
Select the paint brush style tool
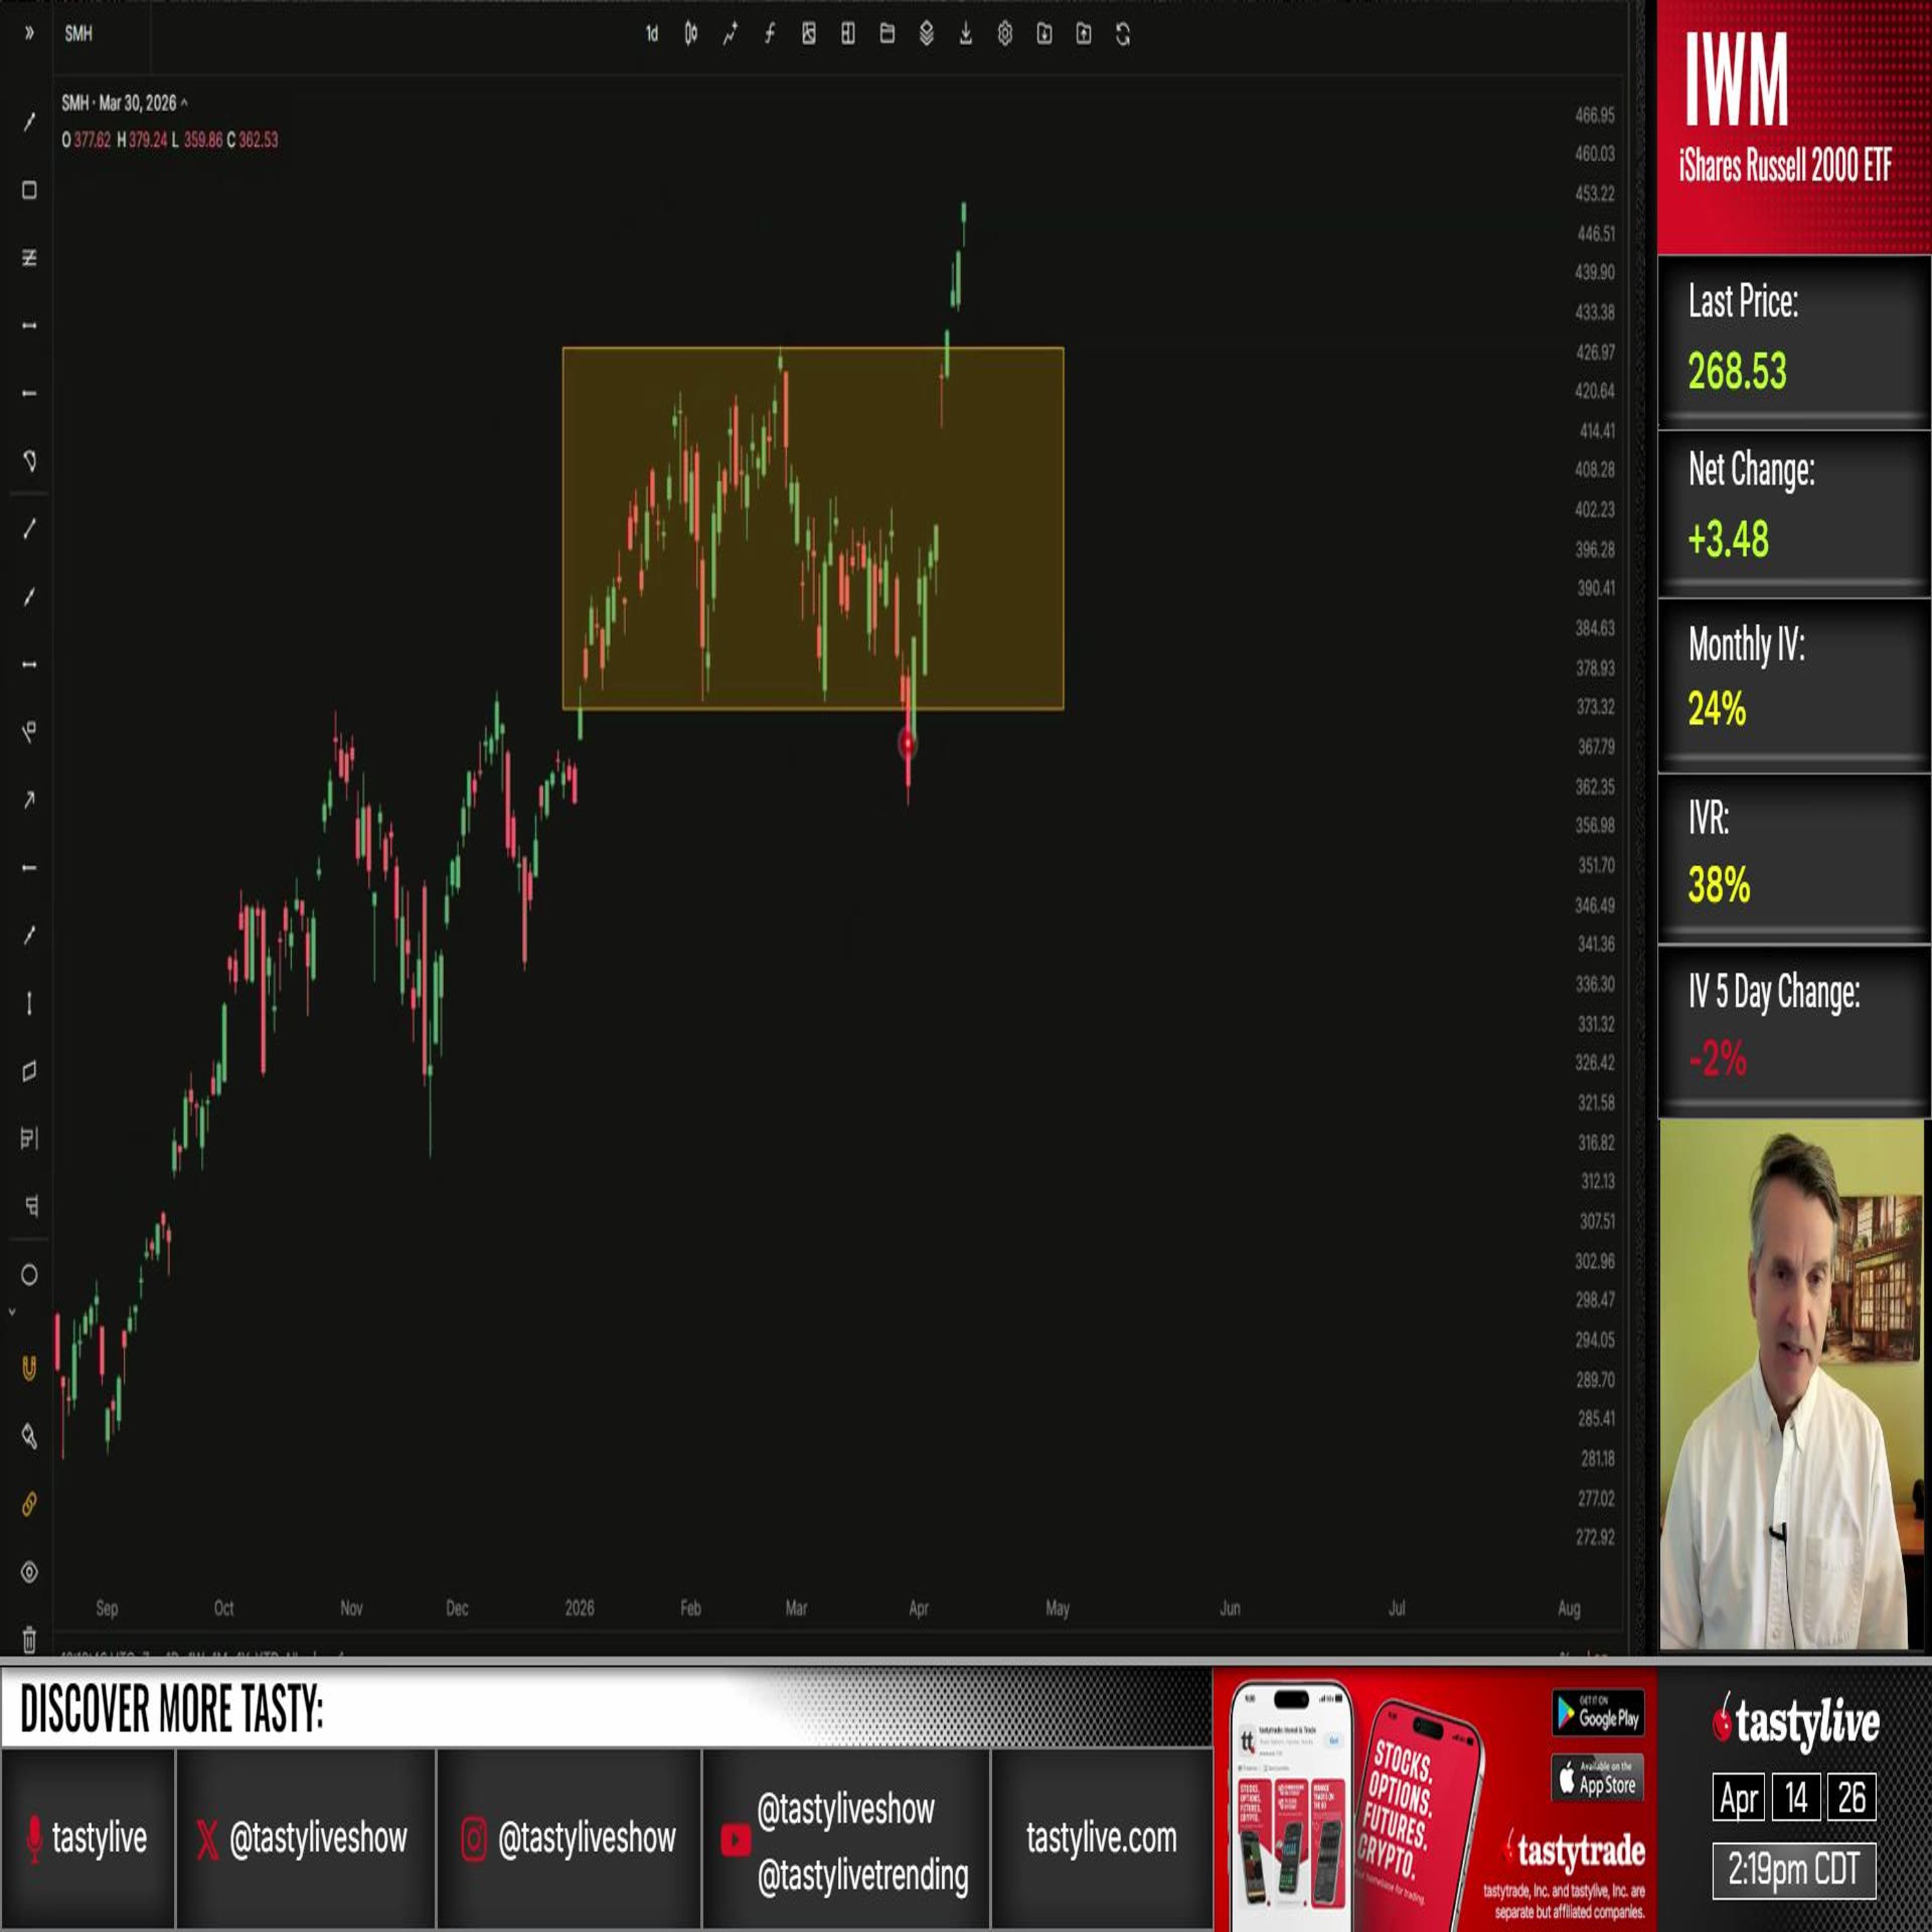[29, 1437]
